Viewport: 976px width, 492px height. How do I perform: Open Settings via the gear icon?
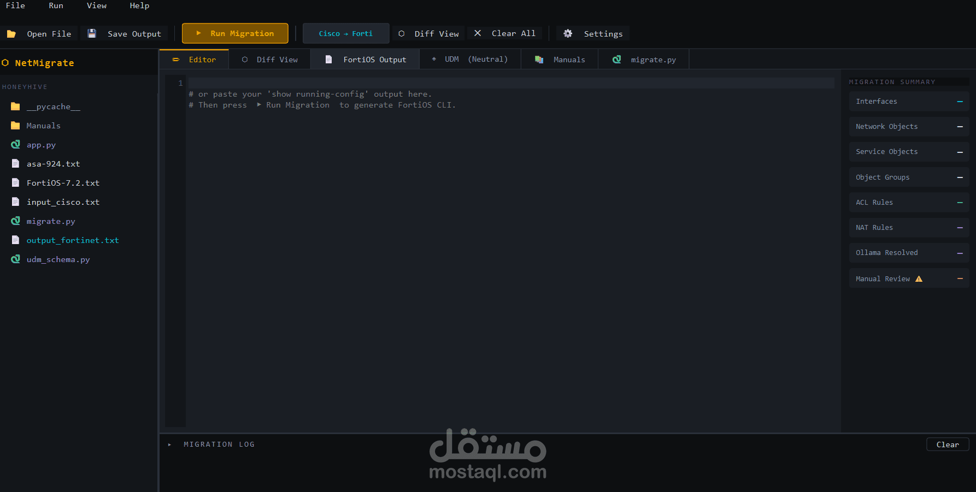pos(568,33)
